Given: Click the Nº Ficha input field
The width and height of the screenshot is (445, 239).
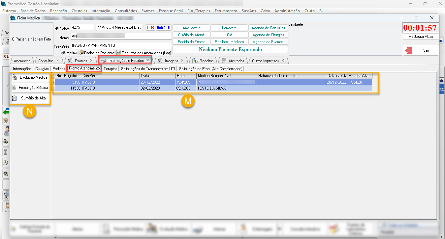Looking at the screenshot, I should point(82,28).
